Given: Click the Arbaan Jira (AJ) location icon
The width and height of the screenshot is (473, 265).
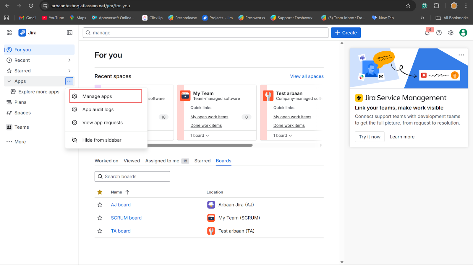Looking at the screenshot, I should click(x=211, y=205).
